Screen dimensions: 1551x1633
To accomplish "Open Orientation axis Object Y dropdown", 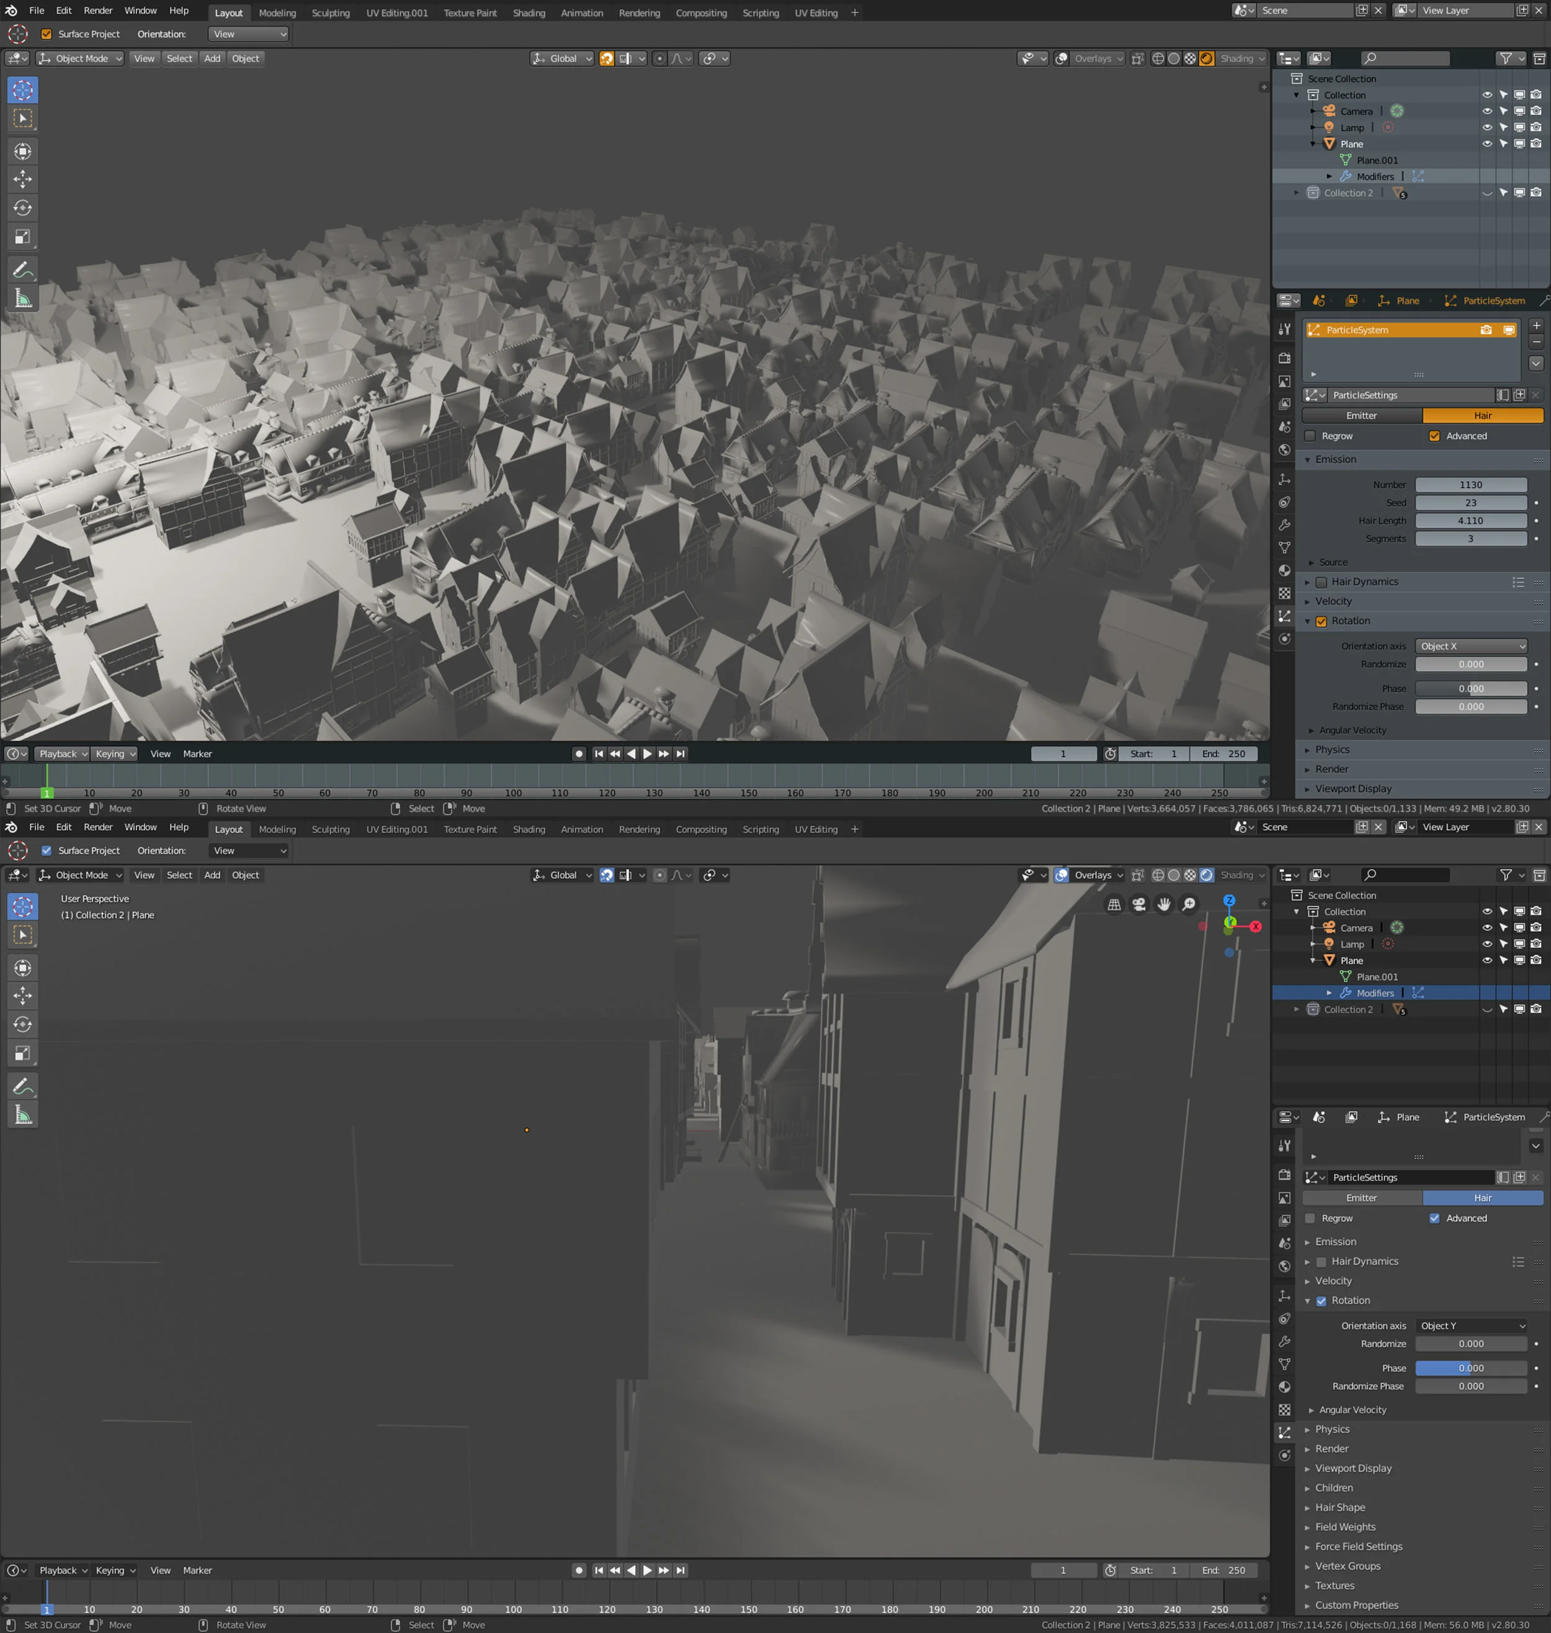I will (1471, 1325).
